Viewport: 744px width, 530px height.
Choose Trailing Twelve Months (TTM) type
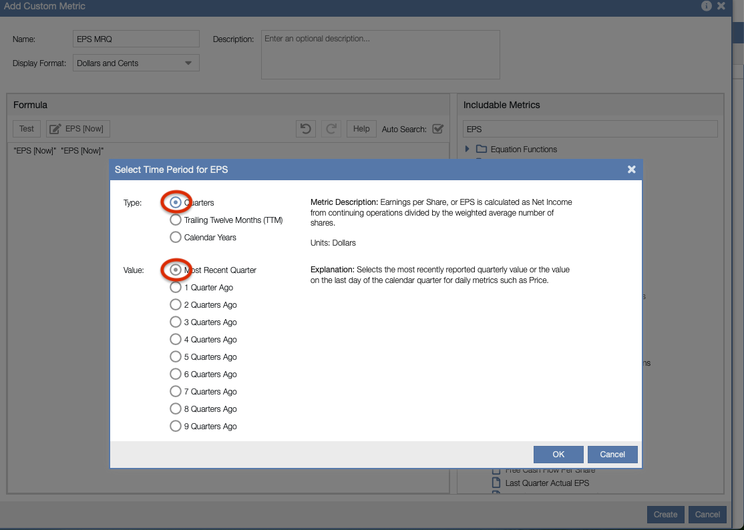pyautogui.click(x=176, y=220)
